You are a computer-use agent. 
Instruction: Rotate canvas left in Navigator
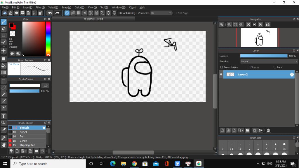pos(248,24)
